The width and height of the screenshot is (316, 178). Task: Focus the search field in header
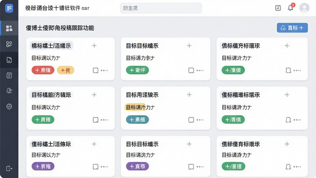point(161,8)
